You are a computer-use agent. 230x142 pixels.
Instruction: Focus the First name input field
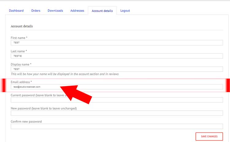pyautogui.click(x=117, y=43)
